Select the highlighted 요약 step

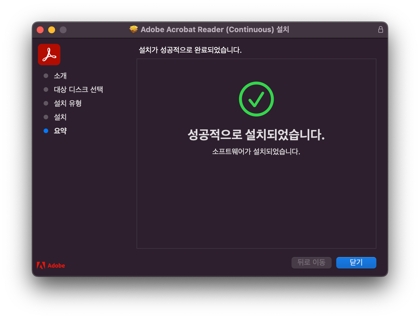pos(61,131)
